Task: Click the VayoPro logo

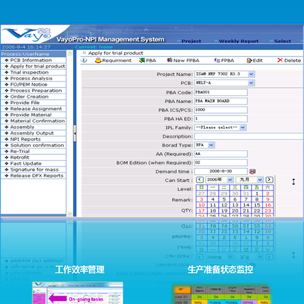Action: (x=27, y=34)
